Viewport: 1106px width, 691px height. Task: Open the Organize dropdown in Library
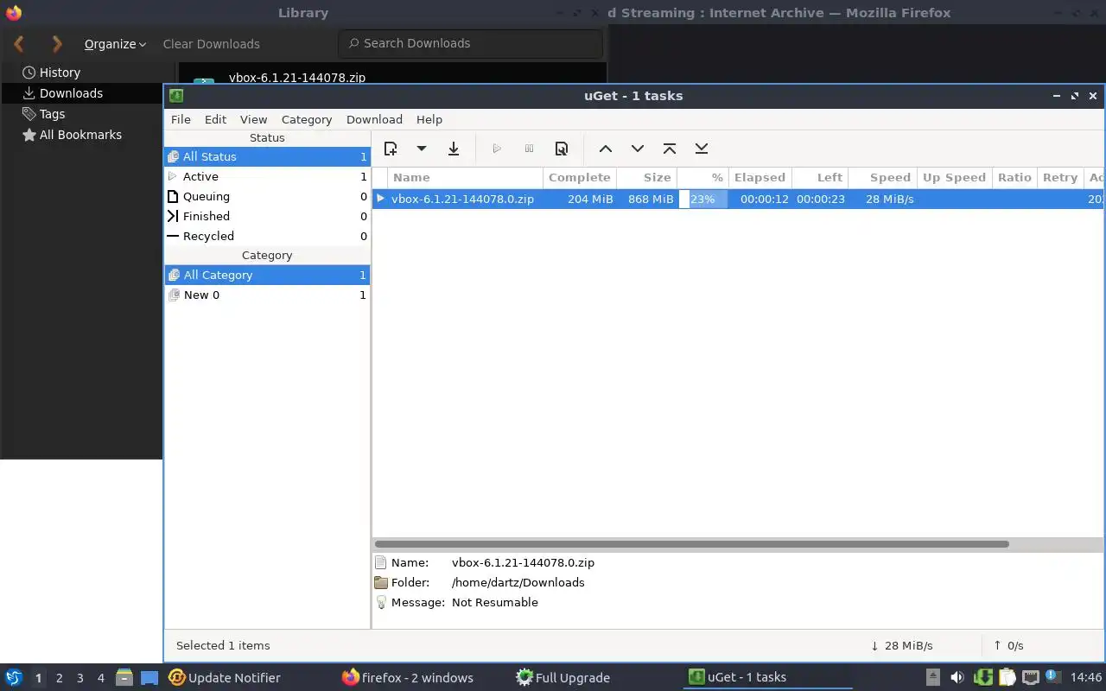click(x=115, y=43)
